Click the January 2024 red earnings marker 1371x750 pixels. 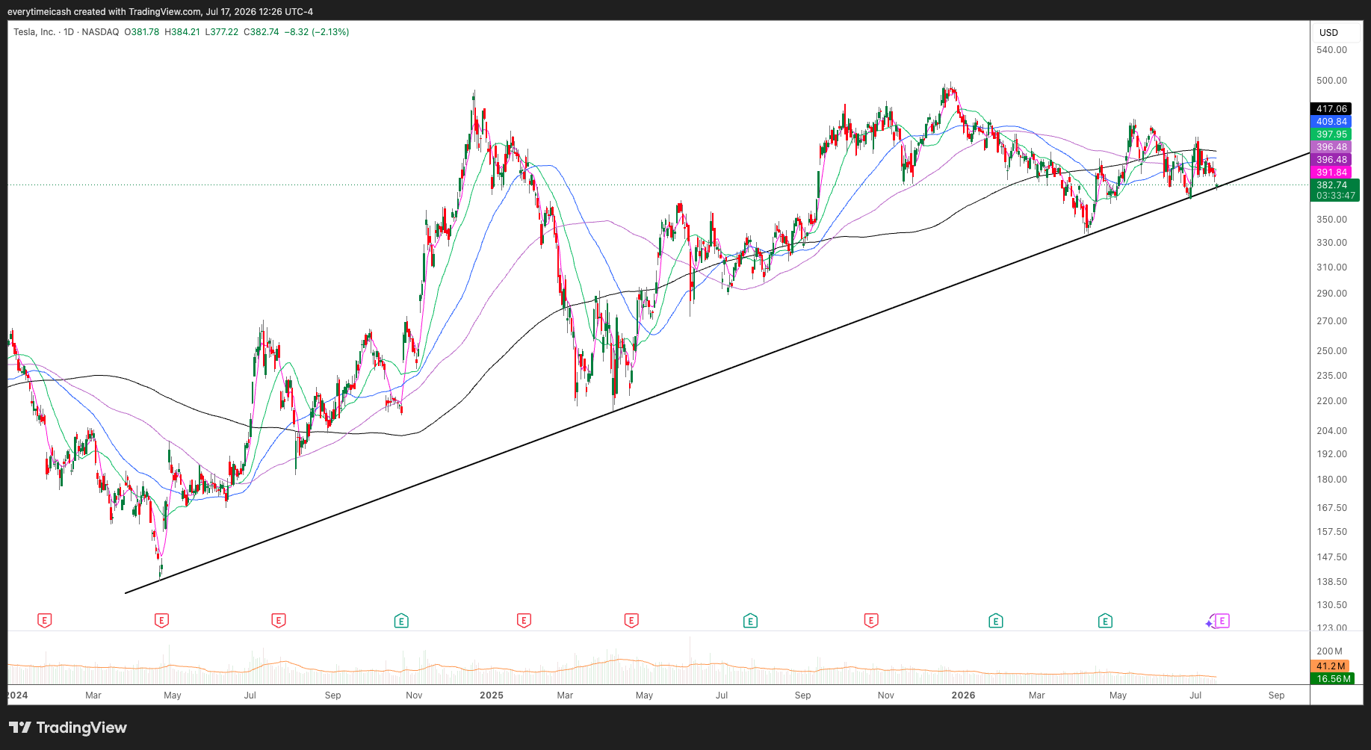click(45, 620)
